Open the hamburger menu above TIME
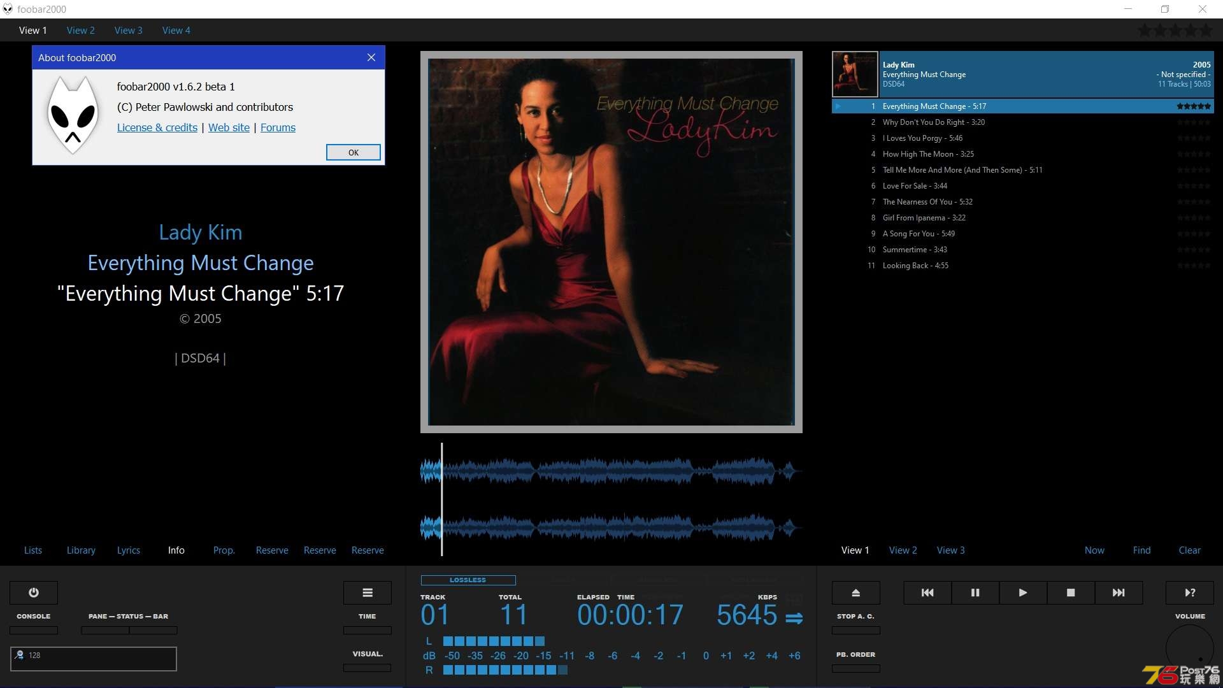 click(x=368, y=592)
